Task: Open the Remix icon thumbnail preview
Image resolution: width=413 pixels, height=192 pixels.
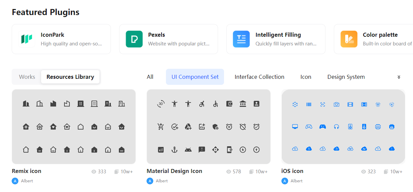Action: (74, 127)
